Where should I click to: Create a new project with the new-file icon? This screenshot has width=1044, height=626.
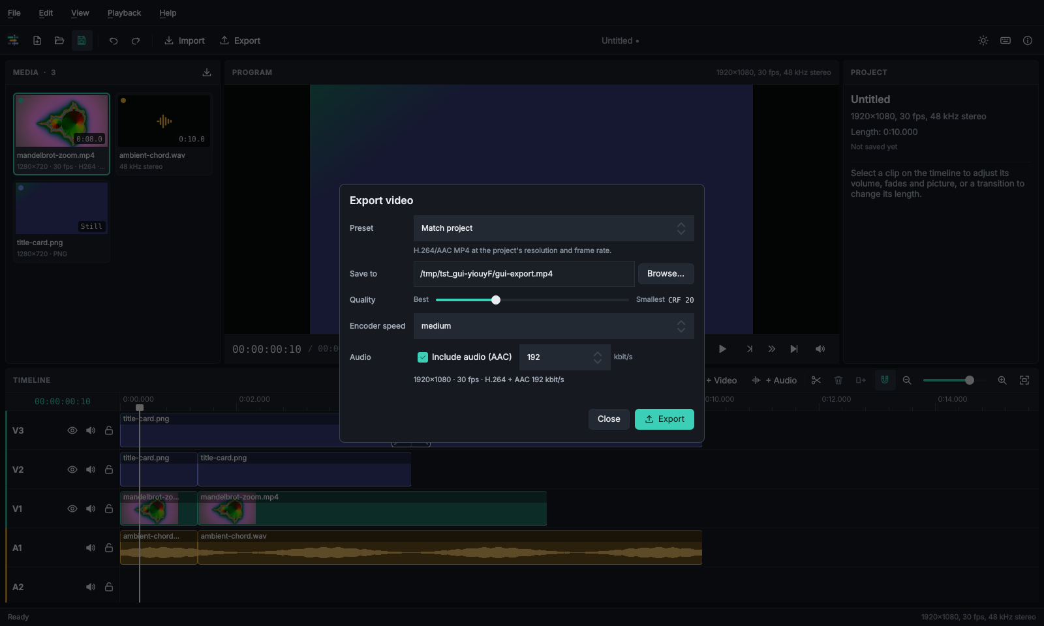[37, 40]
